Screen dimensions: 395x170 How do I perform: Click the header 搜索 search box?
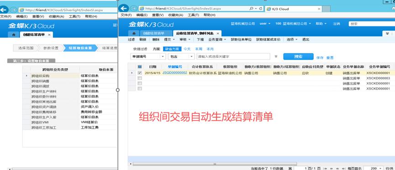coord(372,24)
